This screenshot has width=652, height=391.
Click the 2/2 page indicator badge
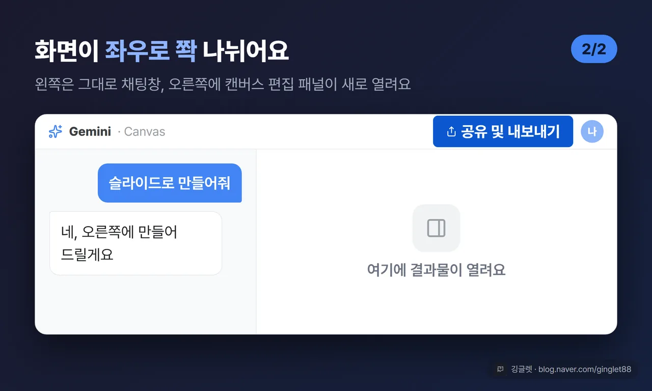[x=594, y=49]
